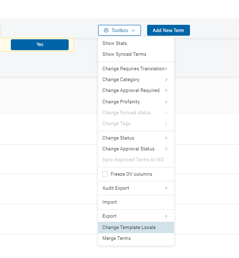Open Change Requires Translation submenu
239x258 pixels.
(136, 69)
